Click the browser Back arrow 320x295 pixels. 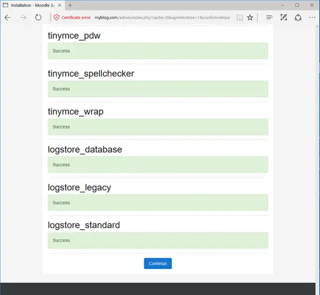click(8, 18)
